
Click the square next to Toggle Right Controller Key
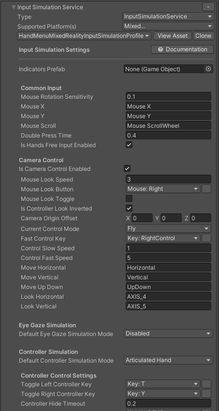tap(206, 394)
